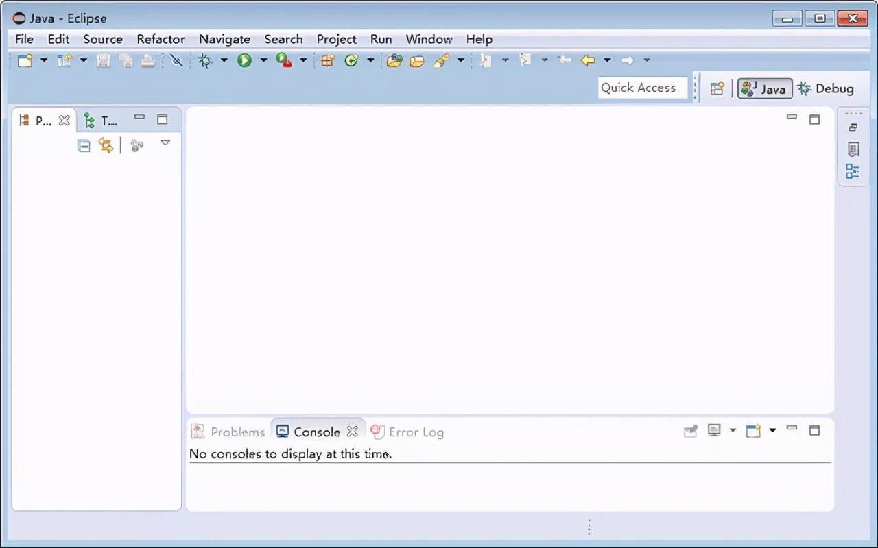Open Package Explorer View Menu triangle
Image resolution: width=878 pixels, height=548 pixels.
[165, 143]
